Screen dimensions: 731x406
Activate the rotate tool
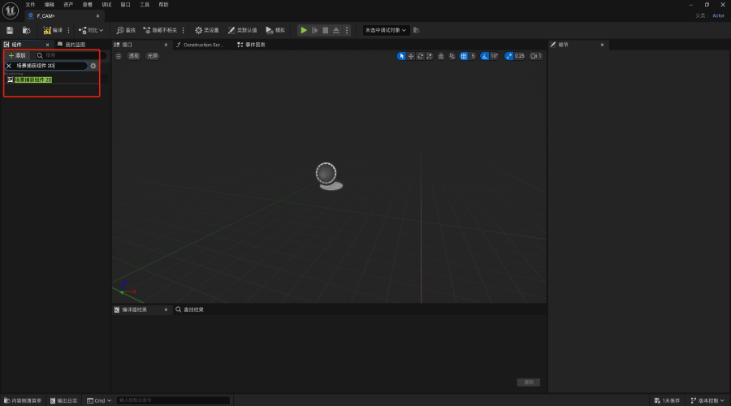pyautogui.click(x=420, y=56)
